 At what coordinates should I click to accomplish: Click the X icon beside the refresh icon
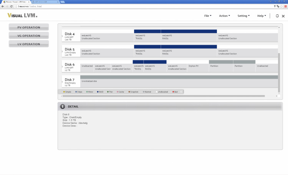(283, 16)
